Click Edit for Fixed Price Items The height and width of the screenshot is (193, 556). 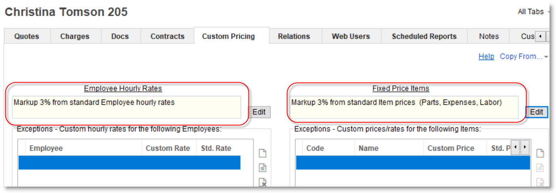pyautogui.click(x=536, y=112)
